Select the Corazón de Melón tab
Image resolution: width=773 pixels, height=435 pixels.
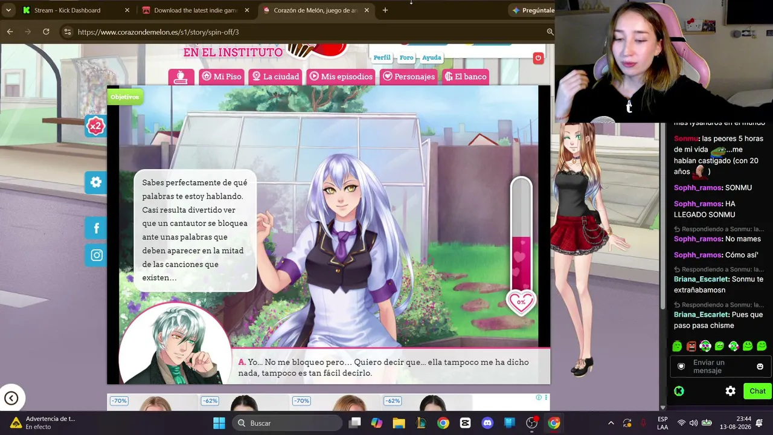coord(316,10)
